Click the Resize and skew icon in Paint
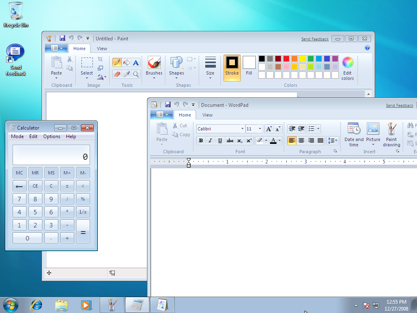Viewport: 417px width, 313px height. [100, 68]
